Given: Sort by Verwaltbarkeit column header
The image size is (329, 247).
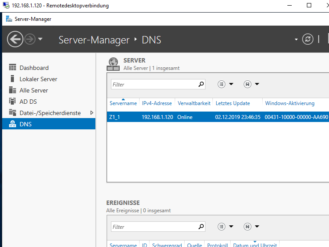Looking at the screenshot, I should click(194, 103).
